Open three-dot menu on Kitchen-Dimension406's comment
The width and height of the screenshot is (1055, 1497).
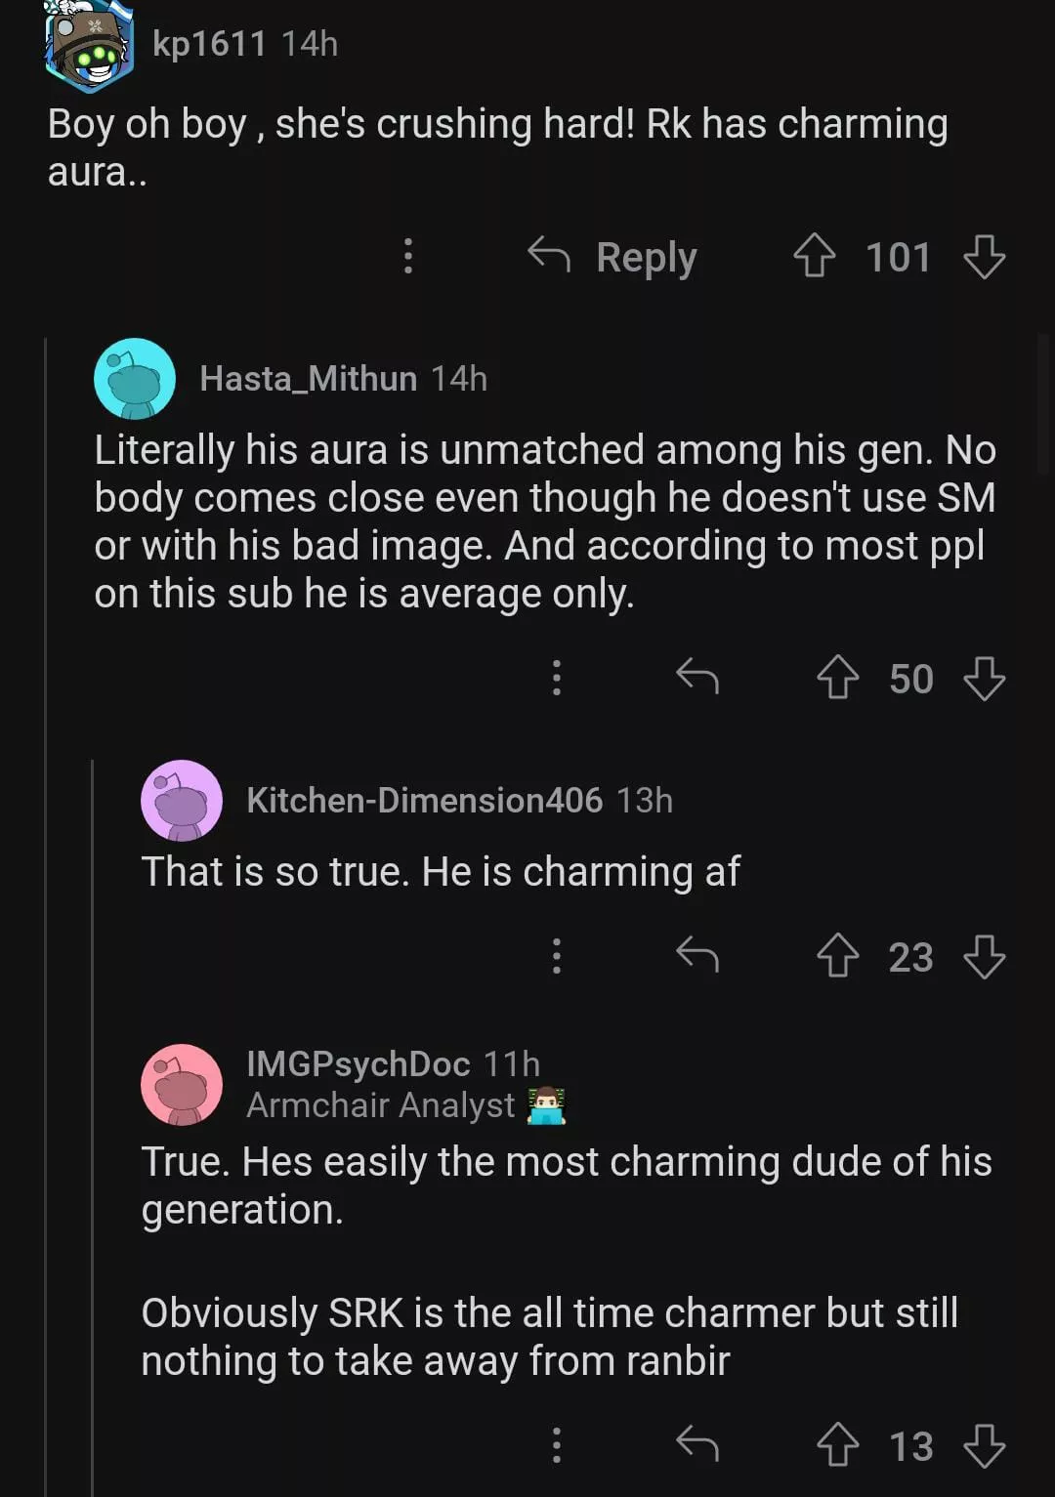tap(557, 956)
